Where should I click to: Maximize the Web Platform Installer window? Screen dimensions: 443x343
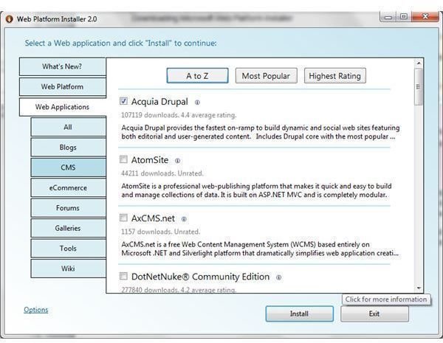(404, 17)
